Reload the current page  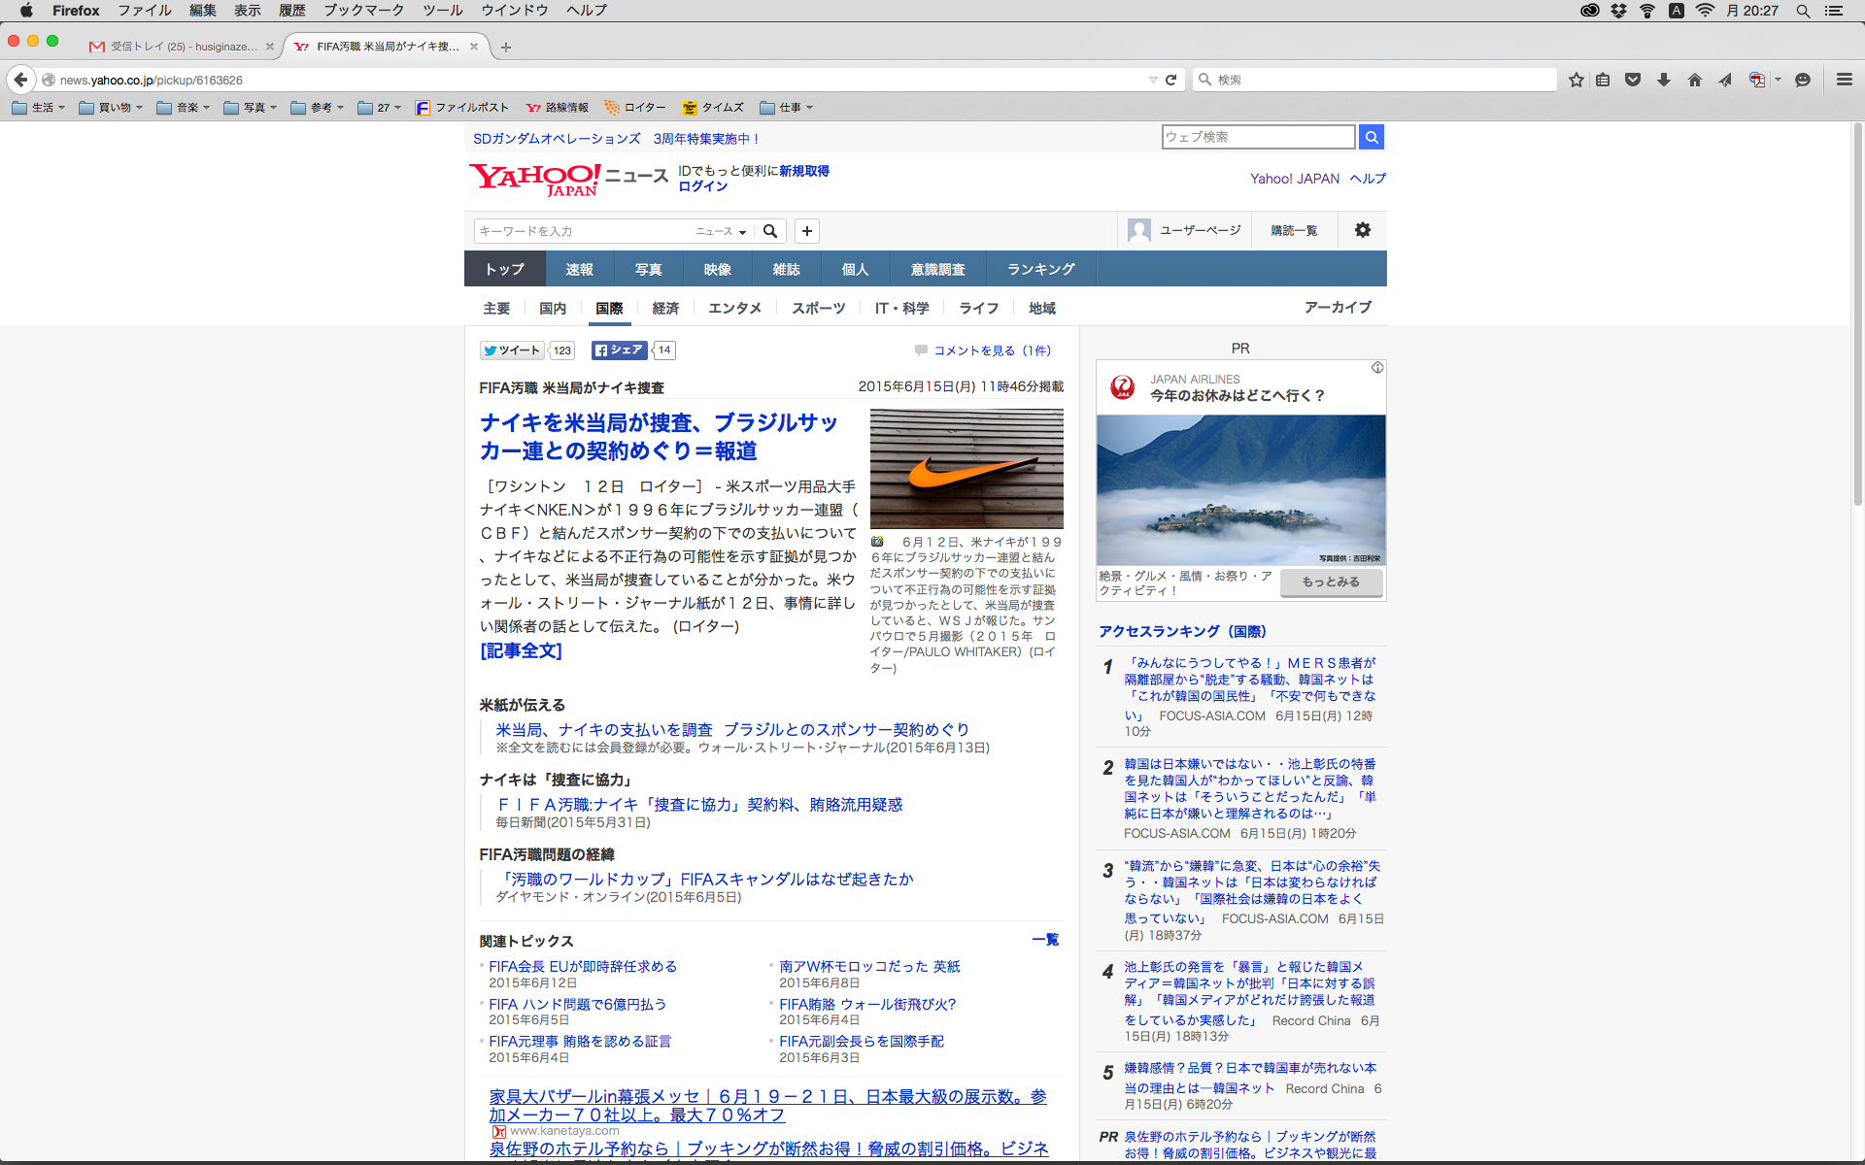(1171, 80)
